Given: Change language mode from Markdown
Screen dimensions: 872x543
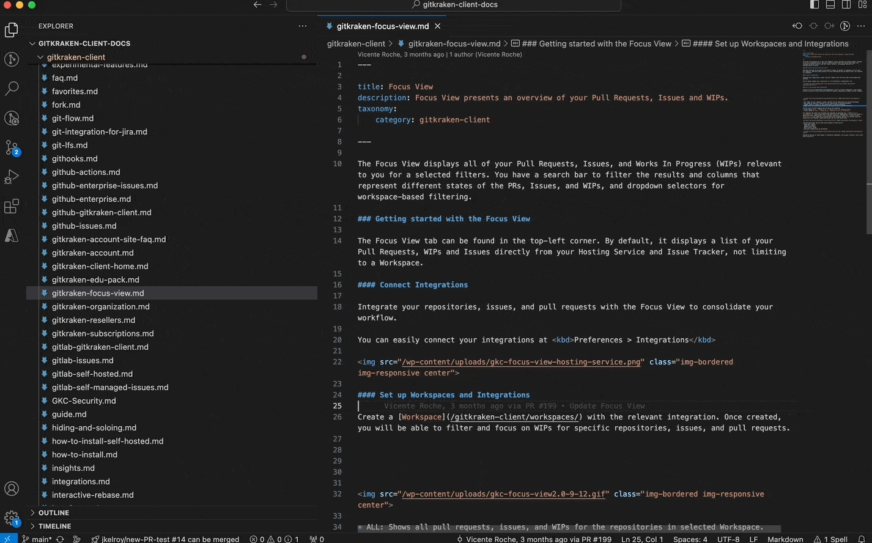Looking at the screenshot, I should [x=785, y=539].
